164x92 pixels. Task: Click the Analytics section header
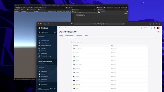click(x=41, y=68)
